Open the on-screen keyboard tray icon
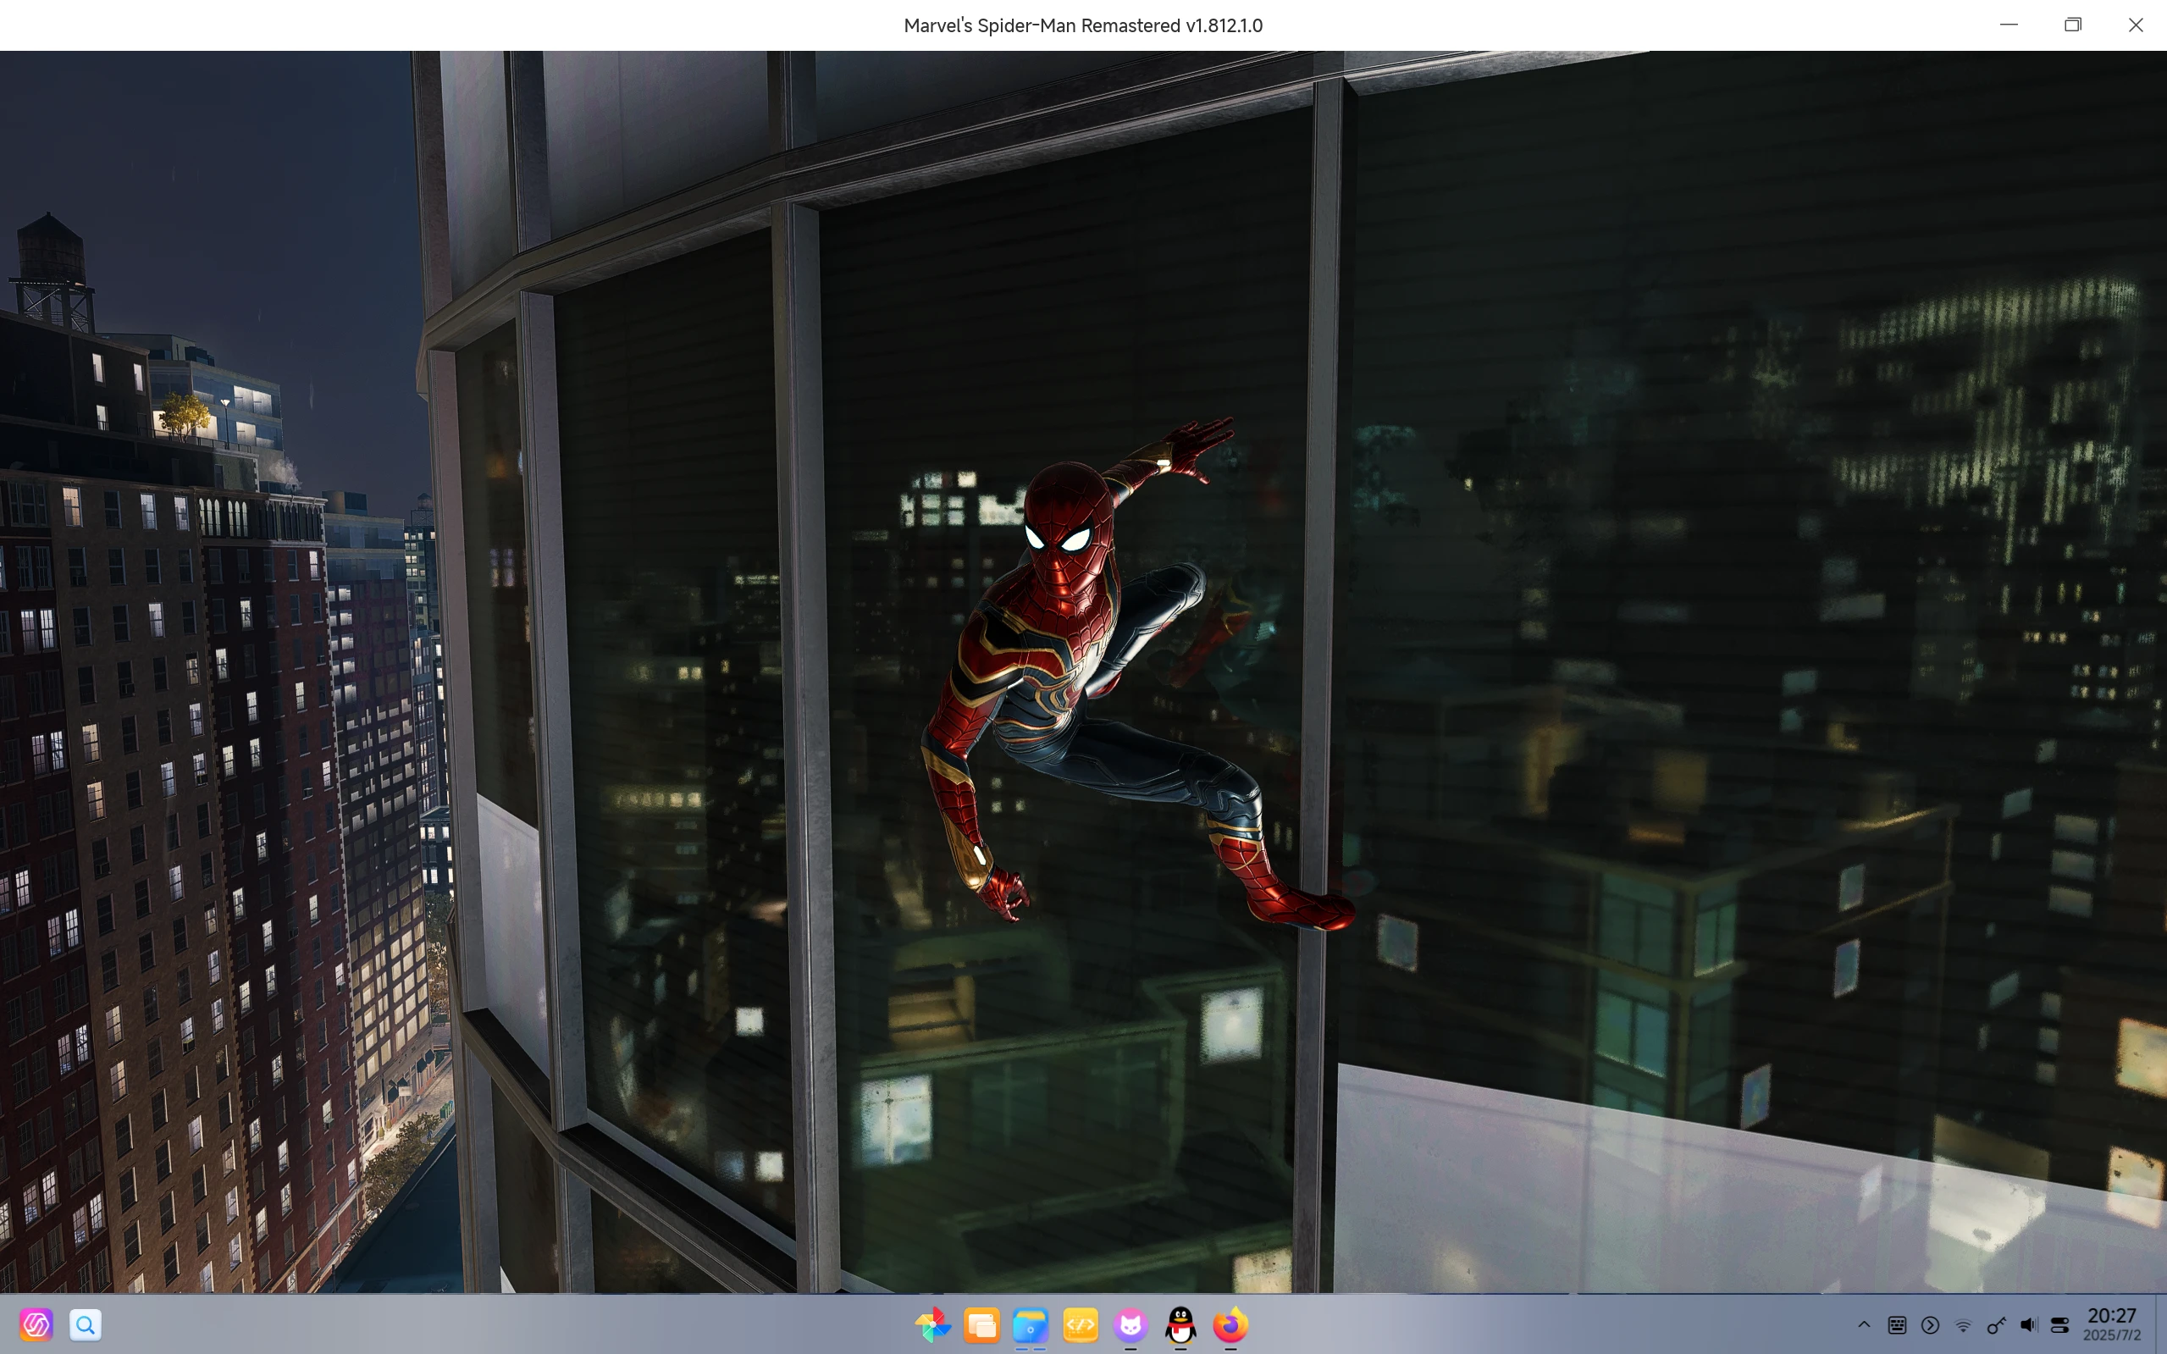Viewport: 2167px width, 1354px height. click(x=1898, y=1324)
